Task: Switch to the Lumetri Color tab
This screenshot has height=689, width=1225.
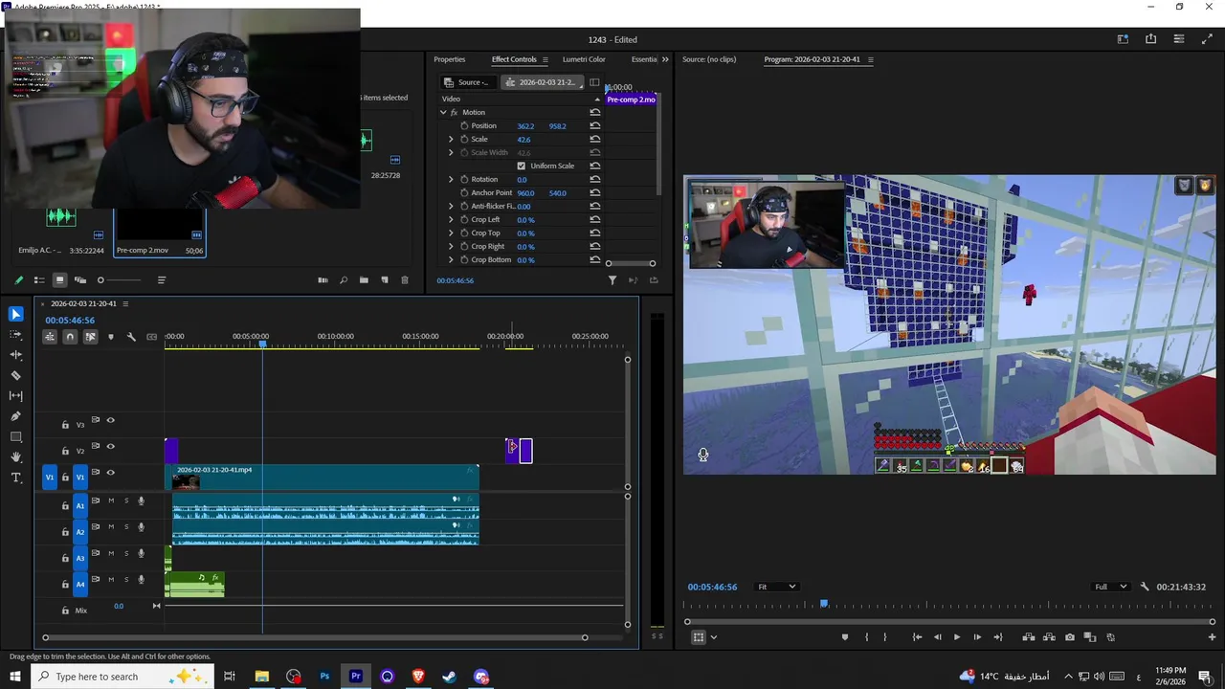Action: (x=584, y=59)
